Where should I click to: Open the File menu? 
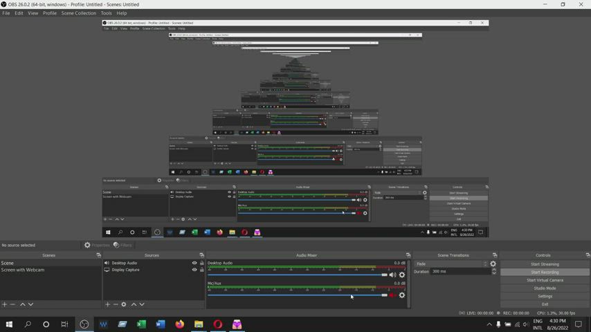coord(6,13)
